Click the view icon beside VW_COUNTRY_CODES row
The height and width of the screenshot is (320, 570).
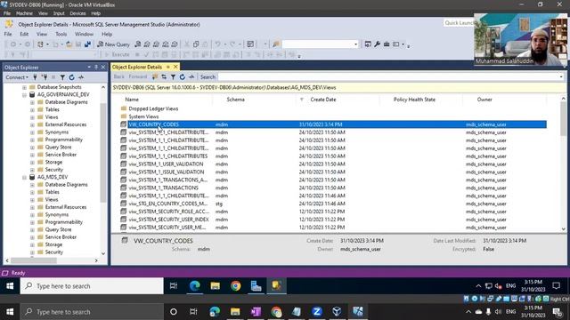coord(124,124)
